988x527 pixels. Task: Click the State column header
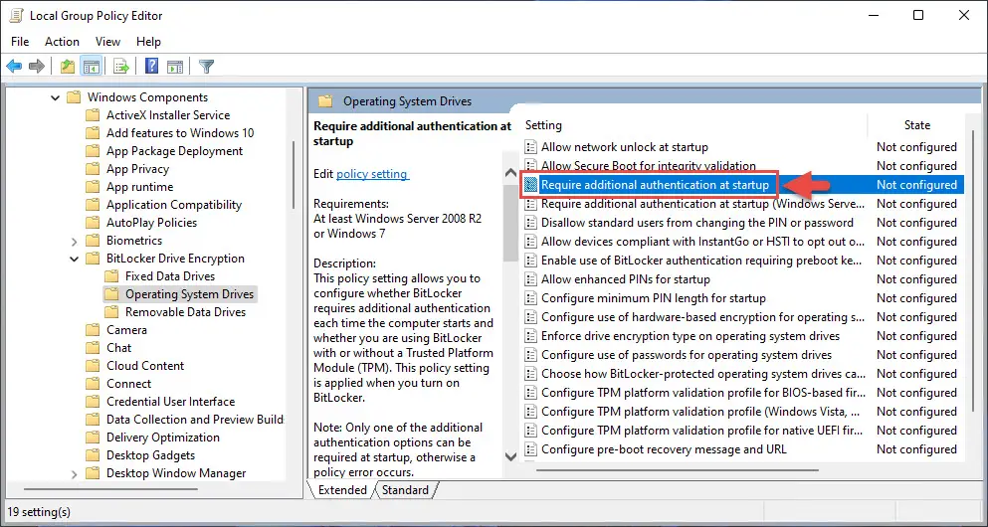[916, 125]
